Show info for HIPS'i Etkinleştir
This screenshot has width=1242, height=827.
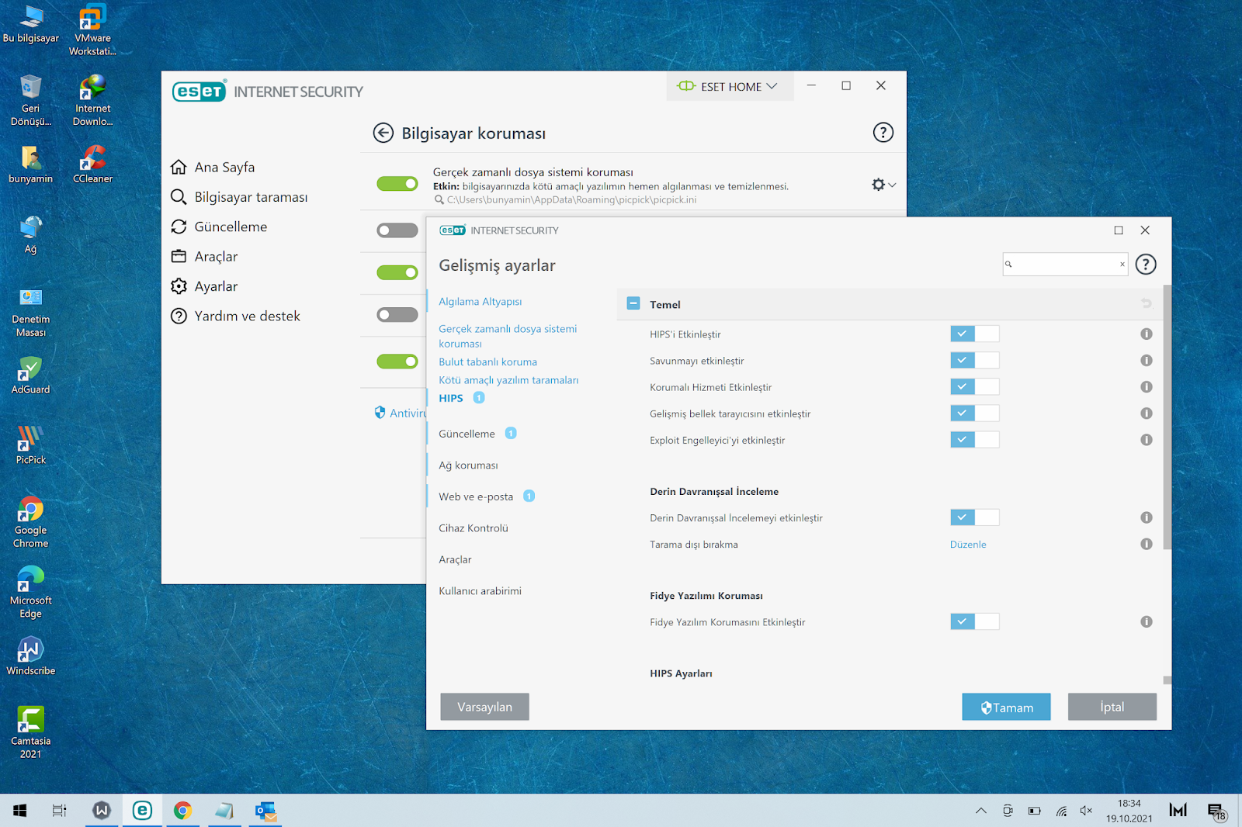point(1146,334)
